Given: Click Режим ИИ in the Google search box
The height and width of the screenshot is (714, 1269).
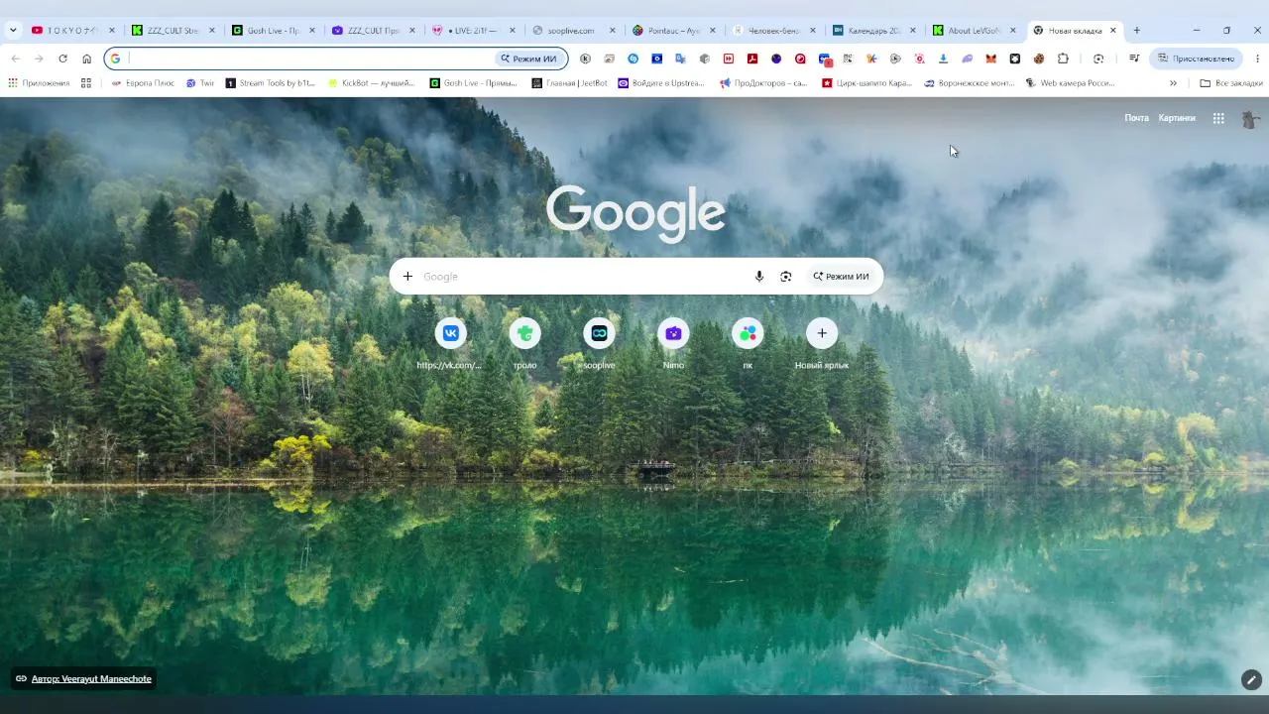Looking at the screenshot, I should [x=841, y=277].
